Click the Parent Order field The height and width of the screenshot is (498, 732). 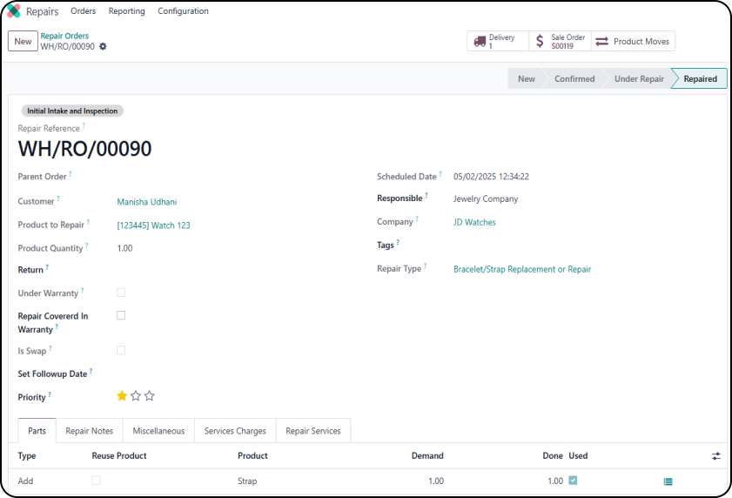point(233,177)
